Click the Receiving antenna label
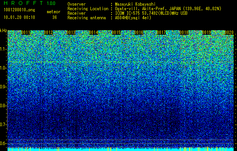This screenshot has height=151, width=237. tap(87, 18)
